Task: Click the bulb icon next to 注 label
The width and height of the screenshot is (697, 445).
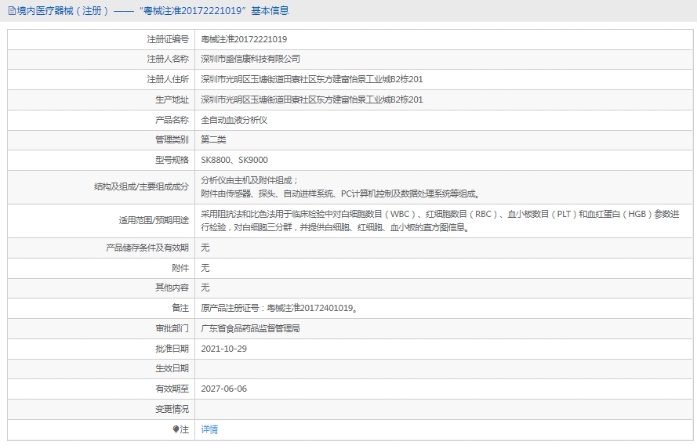Action: (x=176, y=429)
